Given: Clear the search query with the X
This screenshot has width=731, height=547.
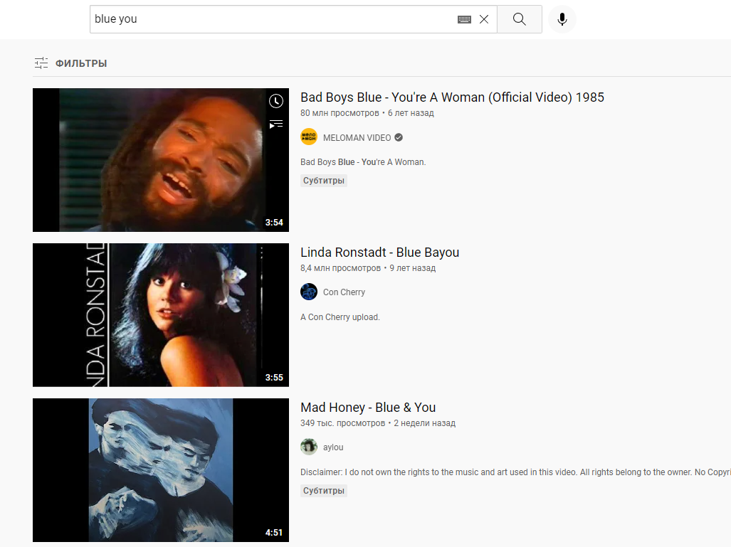Looking at the screenshot, I should tap(484, 19).
